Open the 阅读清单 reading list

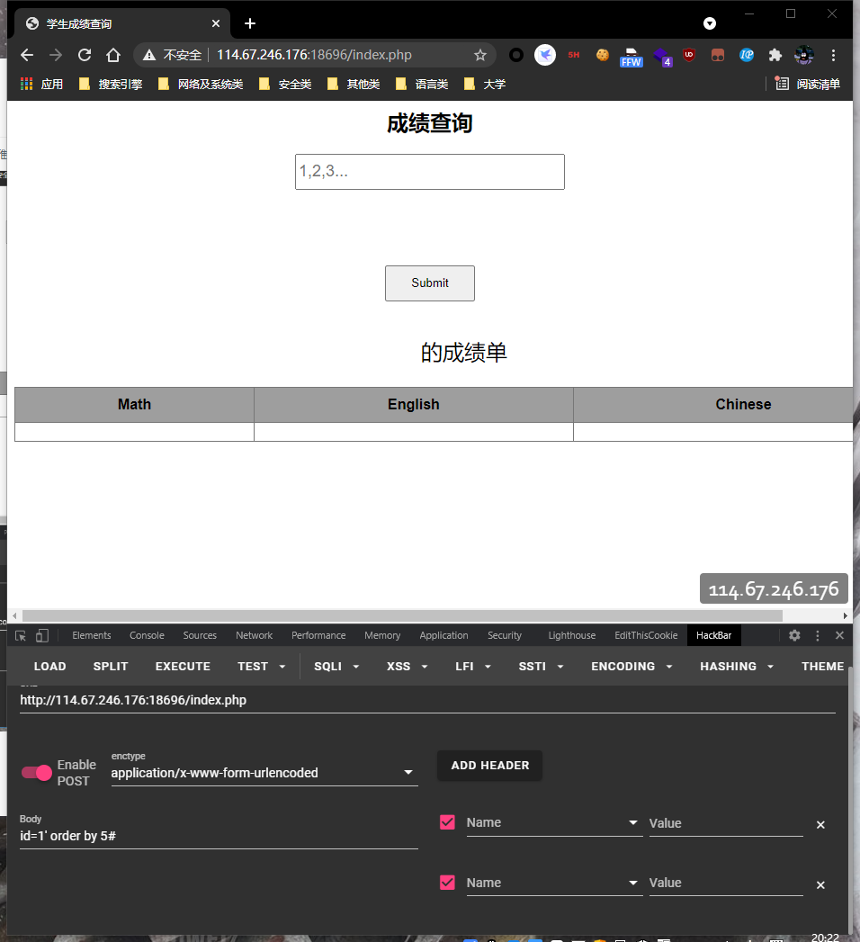(x=807, y=84)
